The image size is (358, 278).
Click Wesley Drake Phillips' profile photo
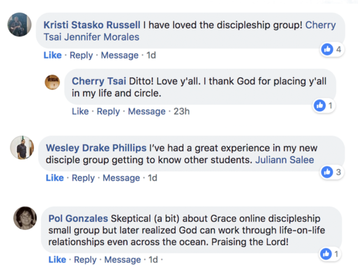pos(22,148)
